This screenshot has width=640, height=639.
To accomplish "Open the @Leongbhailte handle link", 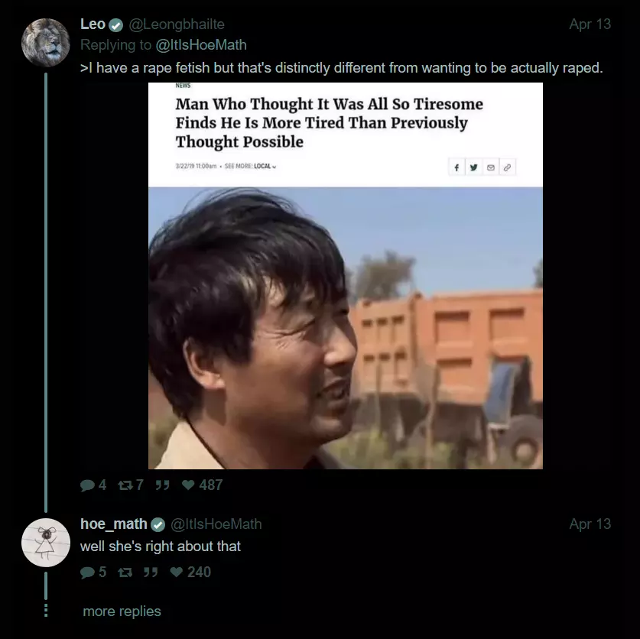I will (177, 24).
